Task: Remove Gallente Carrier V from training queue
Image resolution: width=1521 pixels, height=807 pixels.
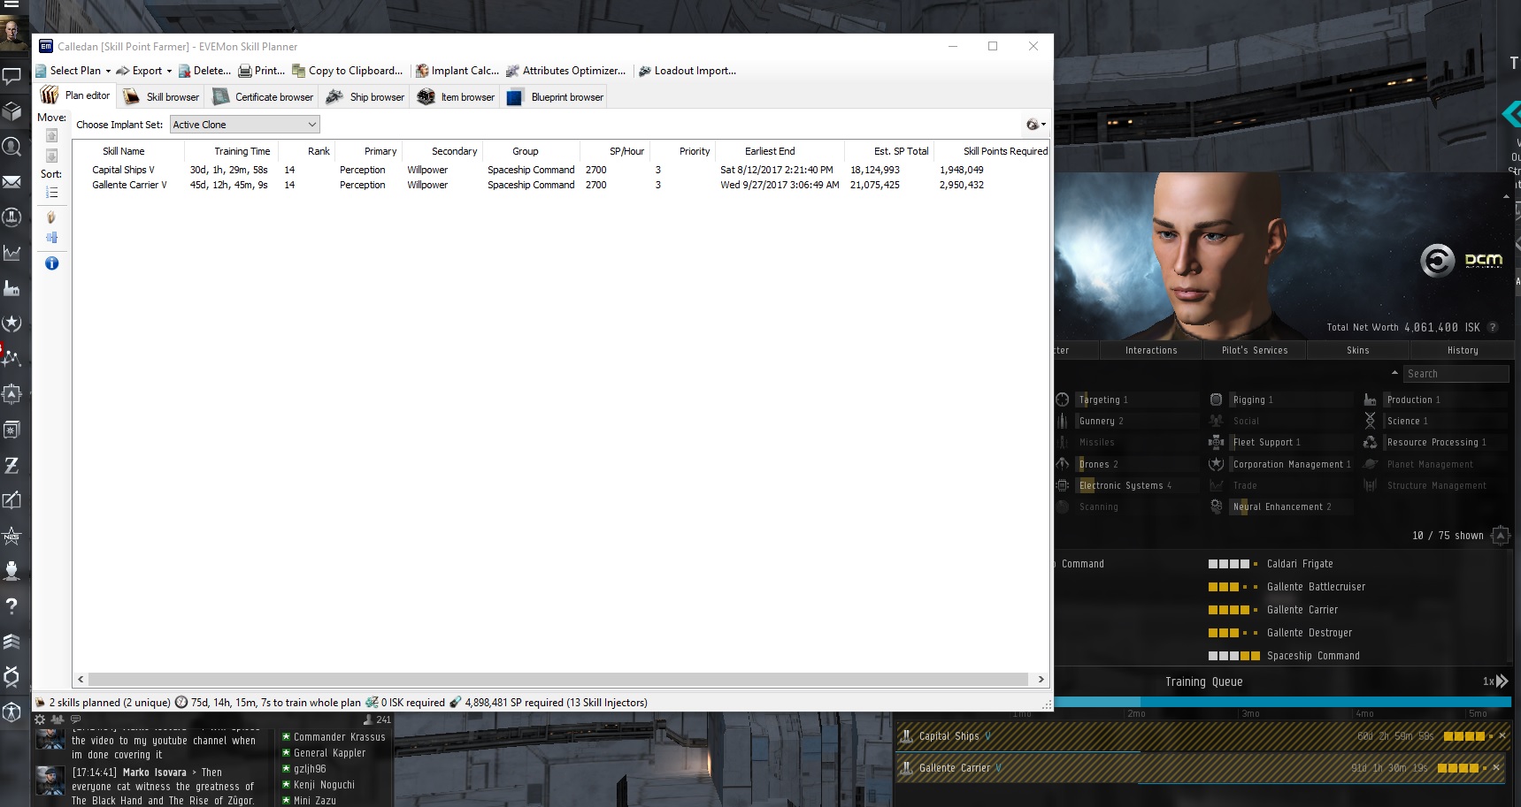Action: [1496, 767]
